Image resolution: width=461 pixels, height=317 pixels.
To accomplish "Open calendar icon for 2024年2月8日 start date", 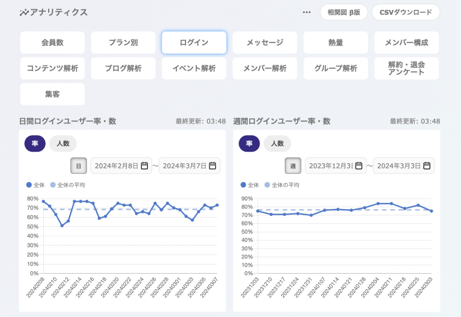I will [144, 166].
